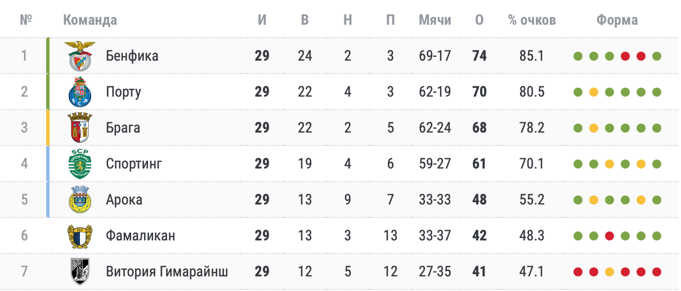The height and width of the screenshot is (291, 681).
Task: Click Famalicão's red loss form dot
Action: pyautogui.click(x=609, y=236)
